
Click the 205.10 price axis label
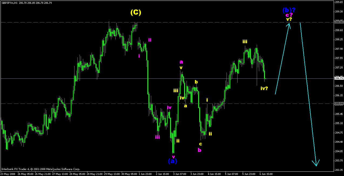(x=339, y=123)
